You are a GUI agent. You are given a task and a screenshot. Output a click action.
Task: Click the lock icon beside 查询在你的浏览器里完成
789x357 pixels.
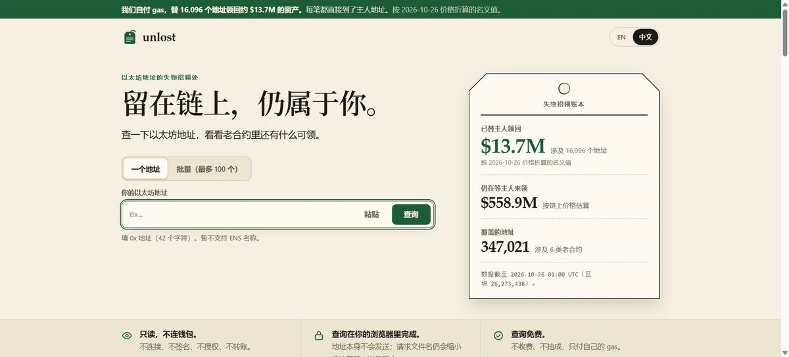(x=319, y=336)
